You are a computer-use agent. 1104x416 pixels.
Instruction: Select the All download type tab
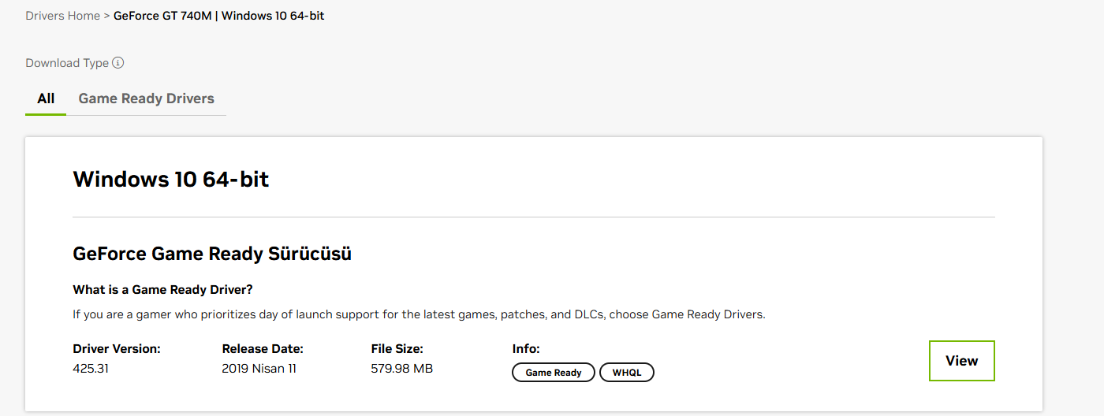pos(46,98)
